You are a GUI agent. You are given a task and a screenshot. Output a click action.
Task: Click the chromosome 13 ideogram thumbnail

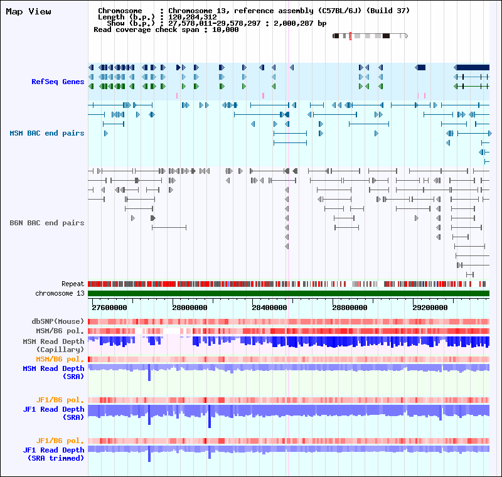tap(370, 36)
